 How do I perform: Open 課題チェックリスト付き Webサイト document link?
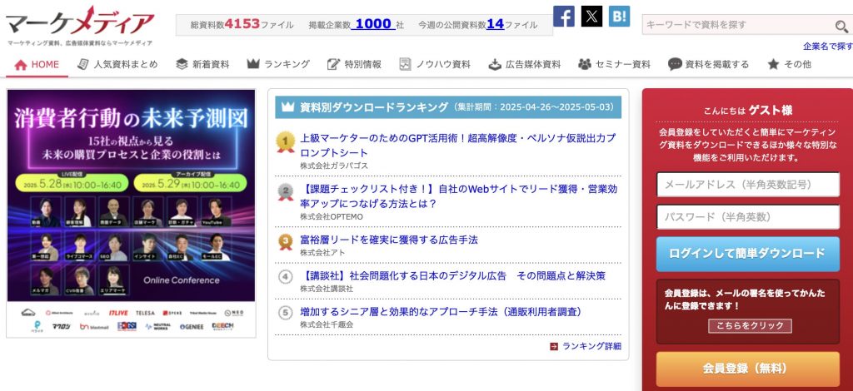pos(459,196)
